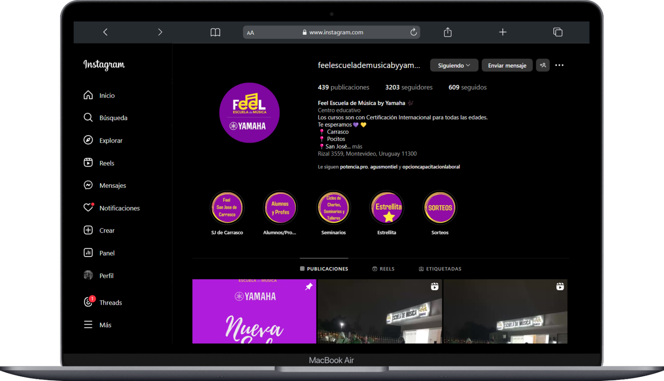This screenshot has height=381, width=664.
Task: Switch to the ETIQUETADAS tab
Action: click(x=440, y=269)
